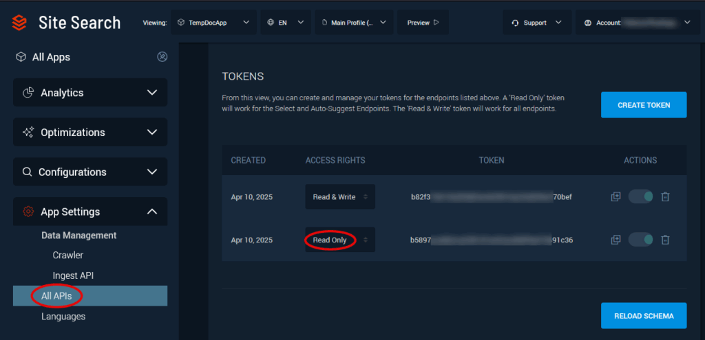The height and width of the screenshot is (340, 705).
Task: Copy the Read & Write token
Action: point(615,197)
